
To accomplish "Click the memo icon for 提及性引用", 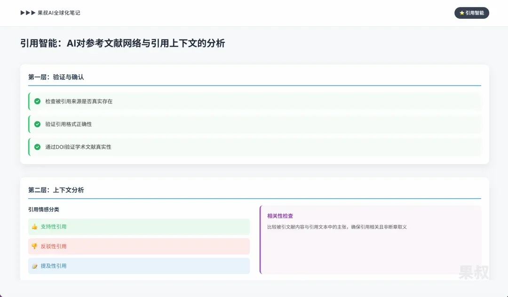I will [34, 266].
